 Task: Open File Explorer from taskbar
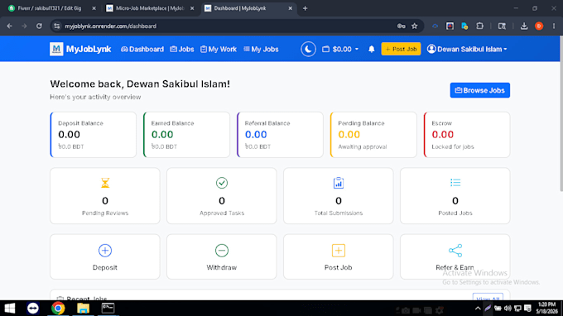[x=83, y=308]
